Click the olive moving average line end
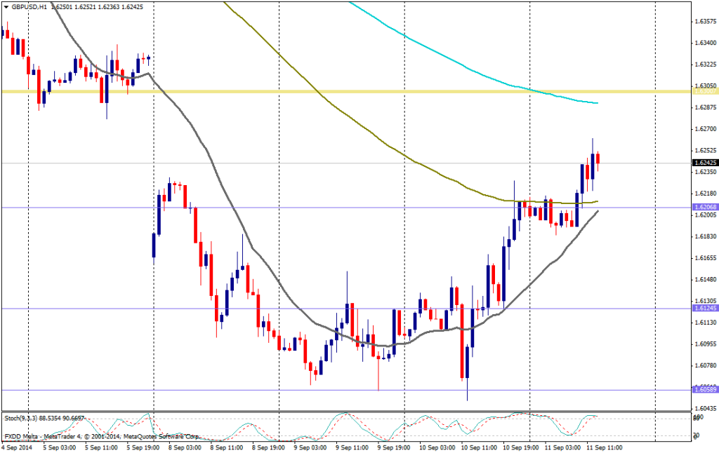This screenshot has height=453, width=719. pos(596,202)
